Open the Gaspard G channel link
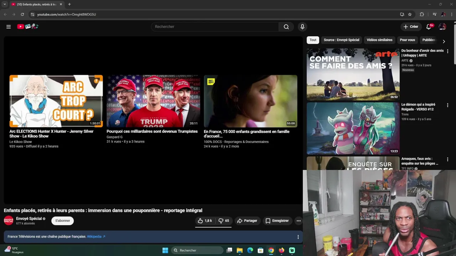The height and width of the screenshot is (256, 456). (x=114, y=137)
